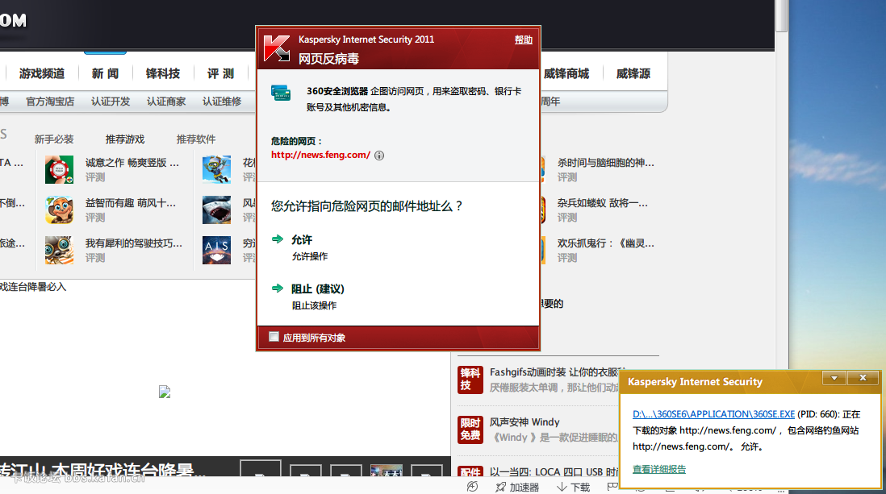Click the 配件 red badge icon
The image size is (886, 494).
click(x=470, y=471)
